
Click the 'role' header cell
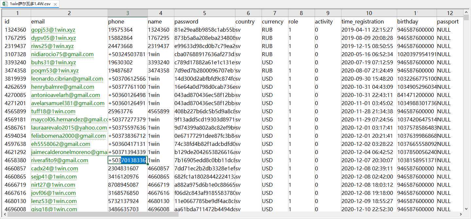(x=301, y=22)
